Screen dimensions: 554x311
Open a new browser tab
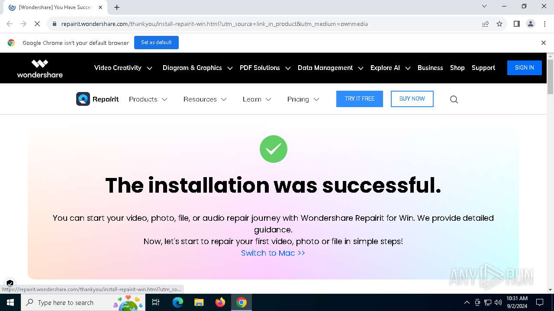[x=117, y=7]
